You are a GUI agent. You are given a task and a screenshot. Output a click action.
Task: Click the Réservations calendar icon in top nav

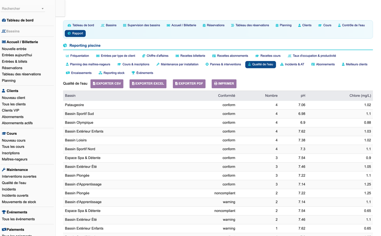point(204,25)
